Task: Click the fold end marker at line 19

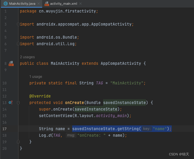Action: pyautogui.click(x=18, y=142)
